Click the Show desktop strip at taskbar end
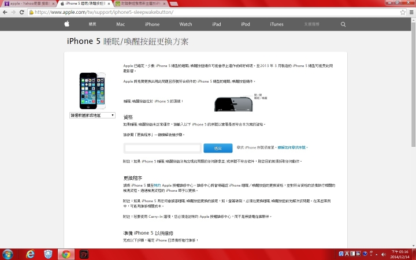This screenshot has width=416, height=260. tap(414, 254)
